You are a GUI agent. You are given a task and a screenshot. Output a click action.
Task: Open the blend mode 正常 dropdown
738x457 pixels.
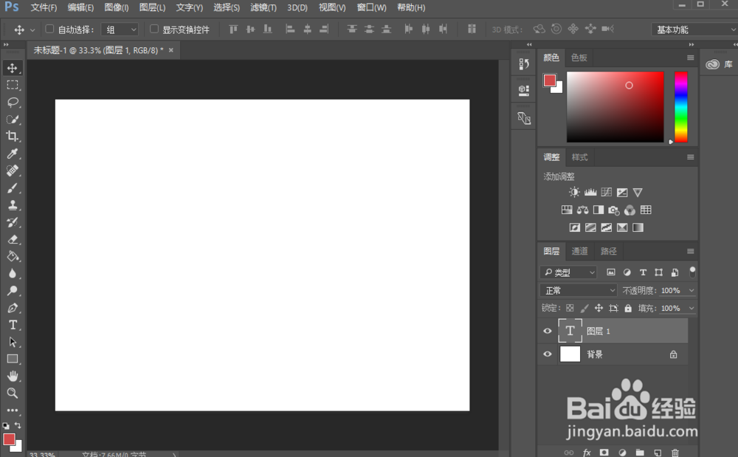click(x=579, y=290)
